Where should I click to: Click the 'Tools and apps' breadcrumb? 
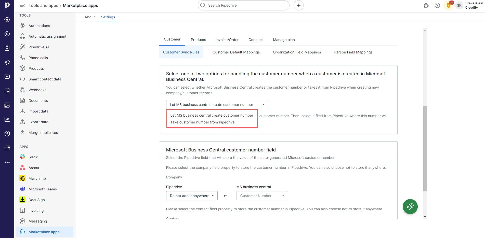43,5
